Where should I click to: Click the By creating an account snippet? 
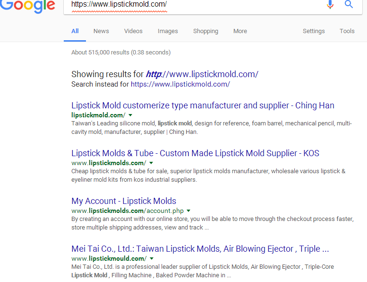(213, 223)
